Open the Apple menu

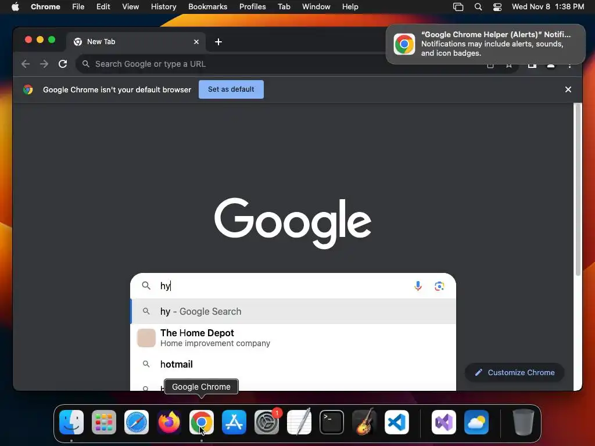[x=15, y=7]
